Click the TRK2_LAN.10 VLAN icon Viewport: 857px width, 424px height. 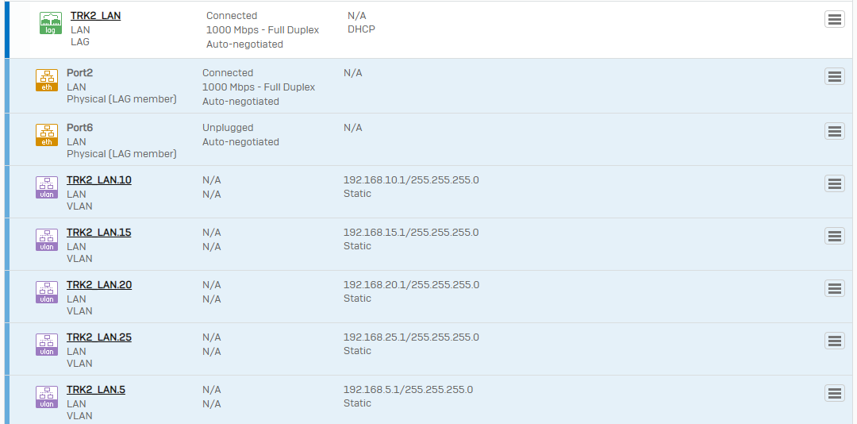coord(47,187)
